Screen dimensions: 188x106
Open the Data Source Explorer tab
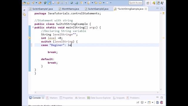coord(99,98)
